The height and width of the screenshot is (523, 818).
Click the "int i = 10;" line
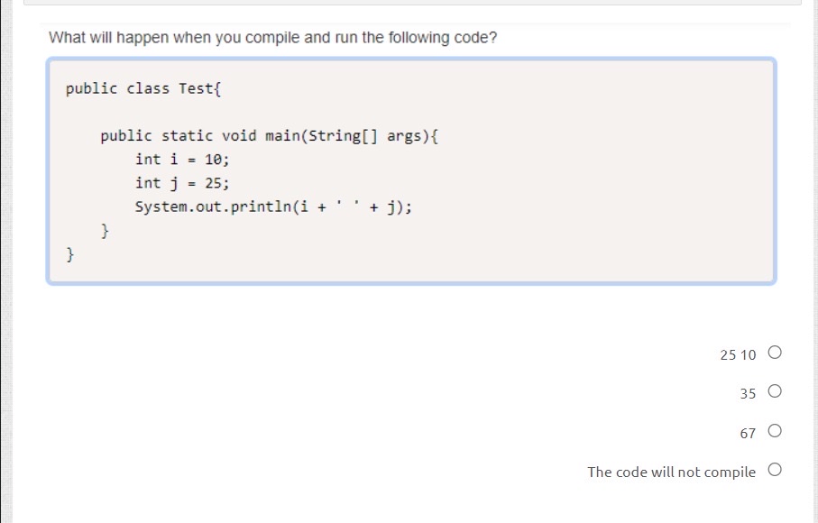coord(182,159)
